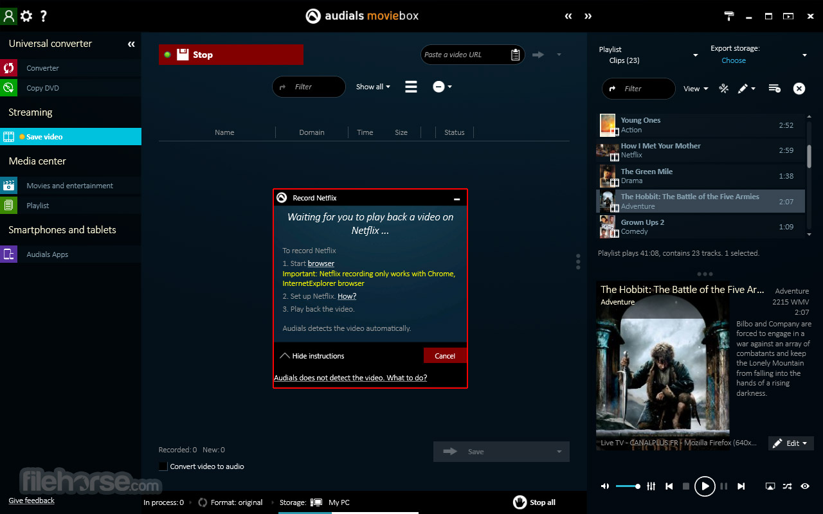This screenshot has width=823, height=514.
Task: Click the player stop square
Action: [x=686, y=486]
